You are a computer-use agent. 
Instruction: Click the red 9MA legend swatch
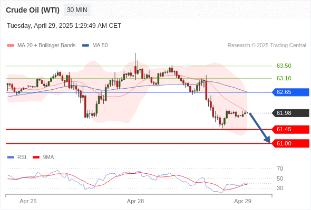36,157
